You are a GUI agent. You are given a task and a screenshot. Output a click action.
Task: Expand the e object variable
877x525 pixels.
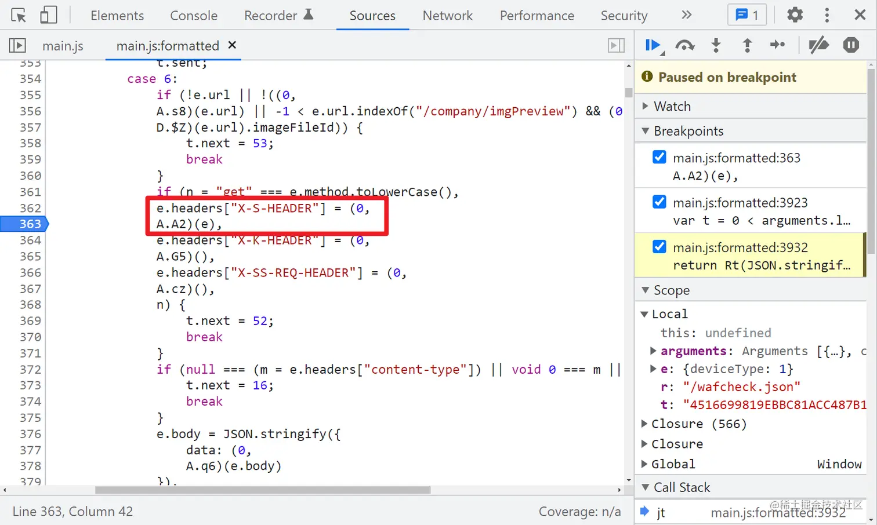[x=653, y=369]
